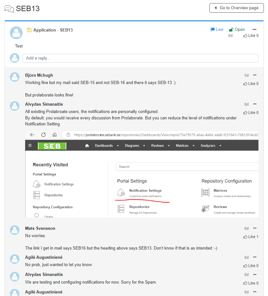This screenshot has width=268, height=296.
Task: Open more options on the last Agilė comment
Action: pyautogui.click(x=255, y=292)
